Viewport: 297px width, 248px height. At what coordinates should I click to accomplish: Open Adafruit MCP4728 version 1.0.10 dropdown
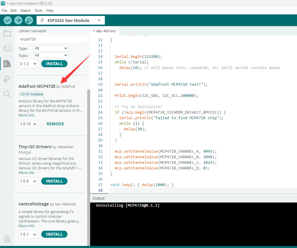[x=28, y=124]
